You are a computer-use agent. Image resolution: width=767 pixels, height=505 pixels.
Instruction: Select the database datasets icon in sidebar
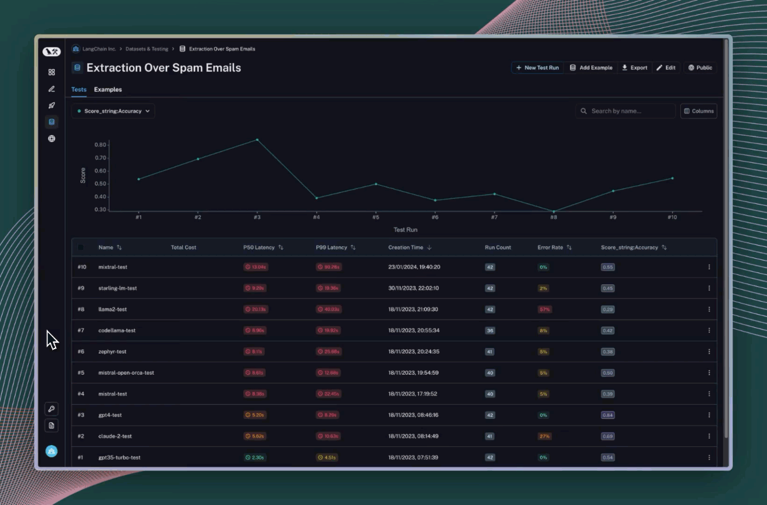tap(52, 122)
